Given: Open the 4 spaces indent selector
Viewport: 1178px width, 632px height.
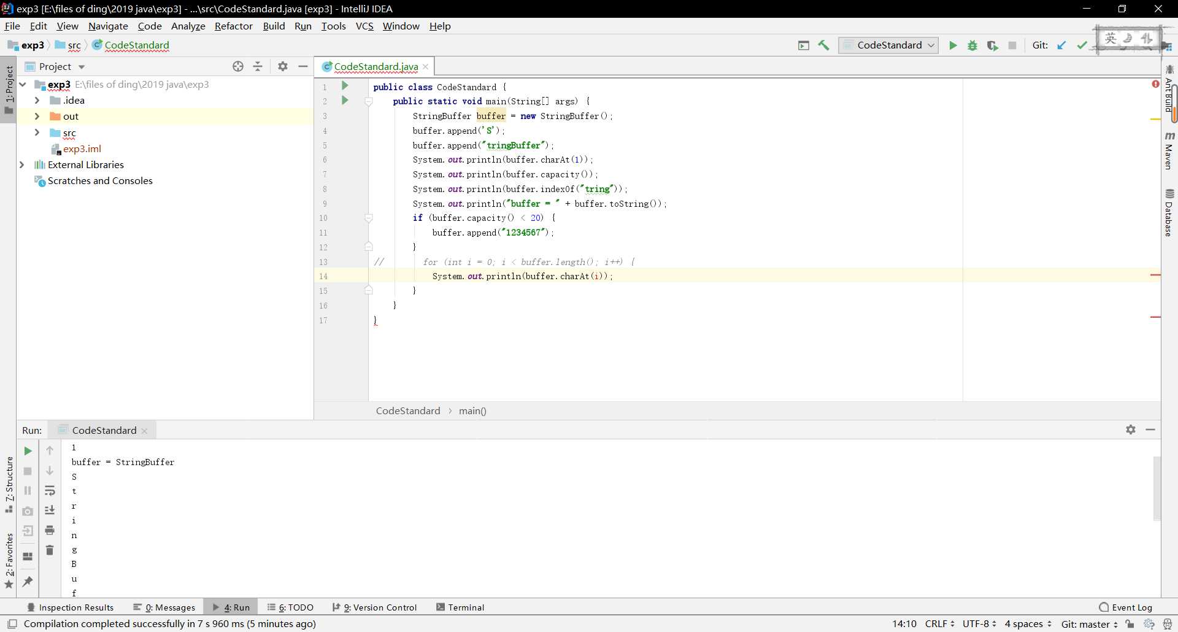Looking at the screenshot, I should (1028, 624).
